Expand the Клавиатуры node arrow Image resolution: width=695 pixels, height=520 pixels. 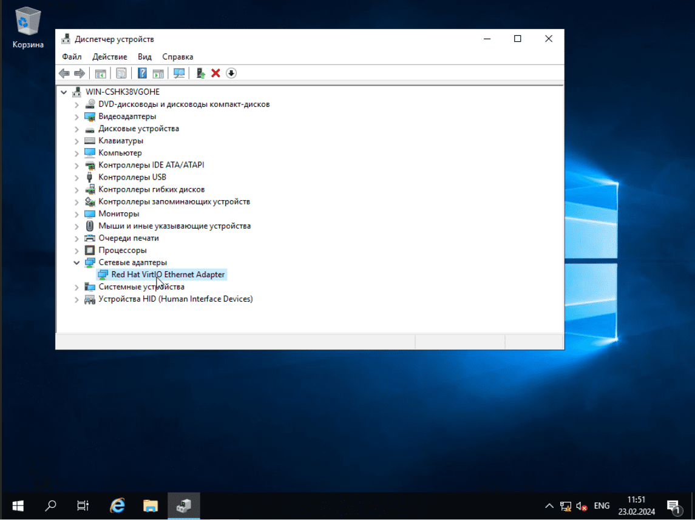tap(76, 141)
